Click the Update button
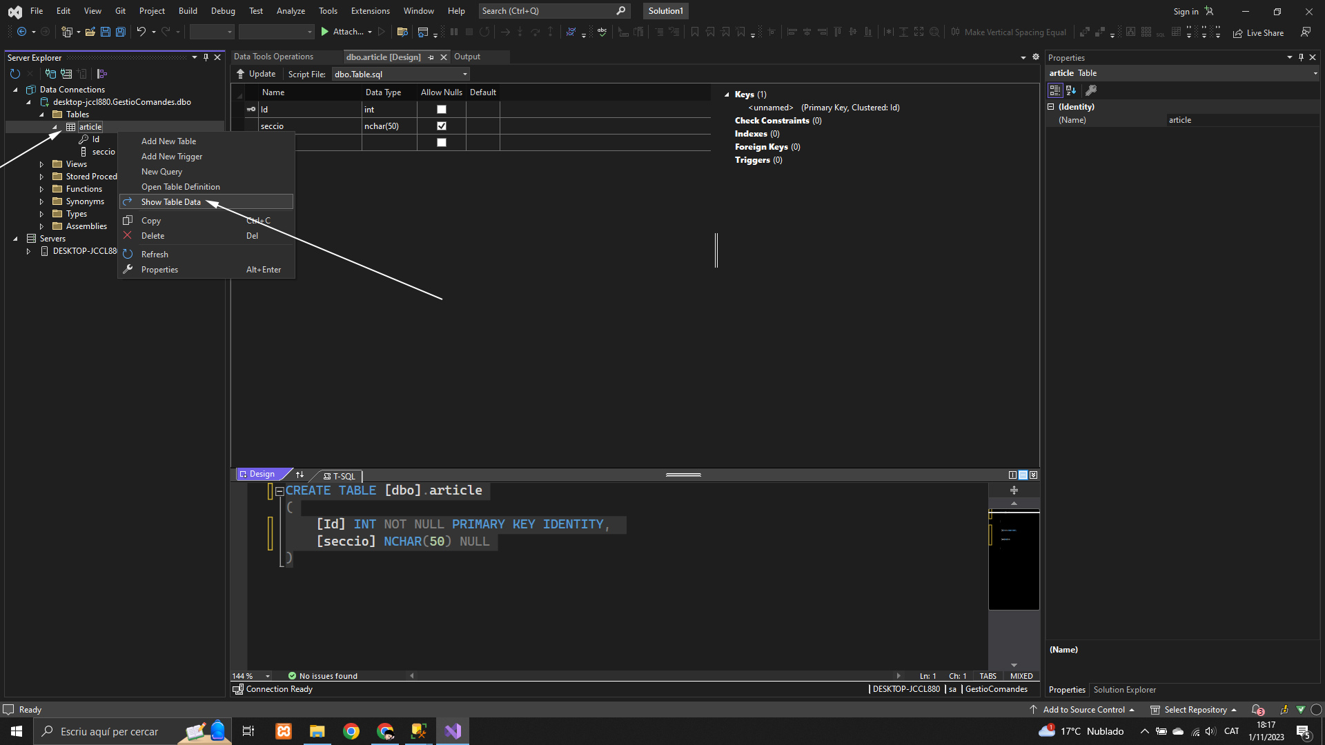1325x745 pixels. (255, 74)
